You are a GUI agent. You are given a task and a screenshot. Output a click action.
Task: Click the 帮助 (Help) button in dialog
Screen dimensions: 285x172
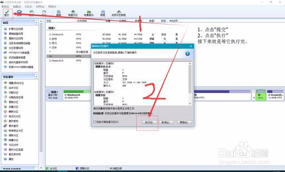[x=184, y=122]
